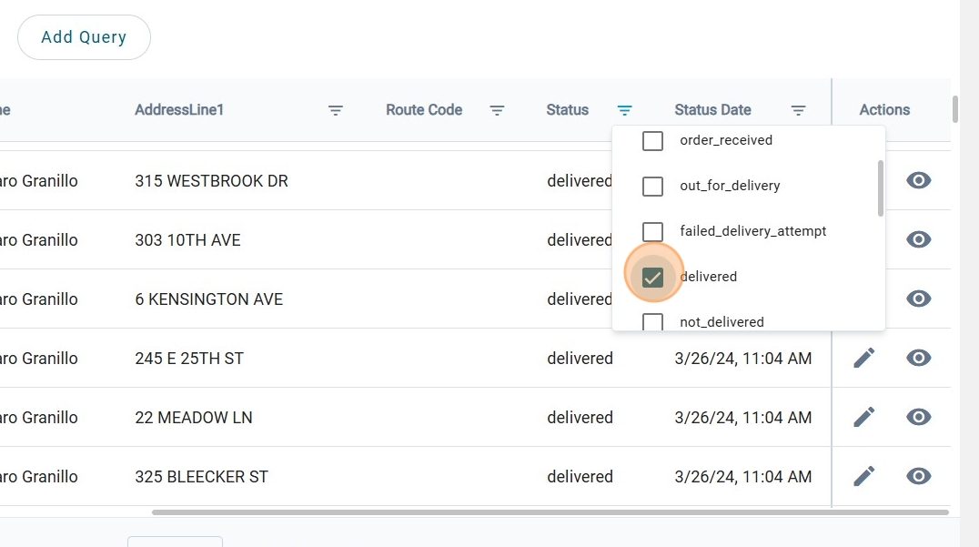View details for 315 WESTBROOK DR row

coord(918,180)
